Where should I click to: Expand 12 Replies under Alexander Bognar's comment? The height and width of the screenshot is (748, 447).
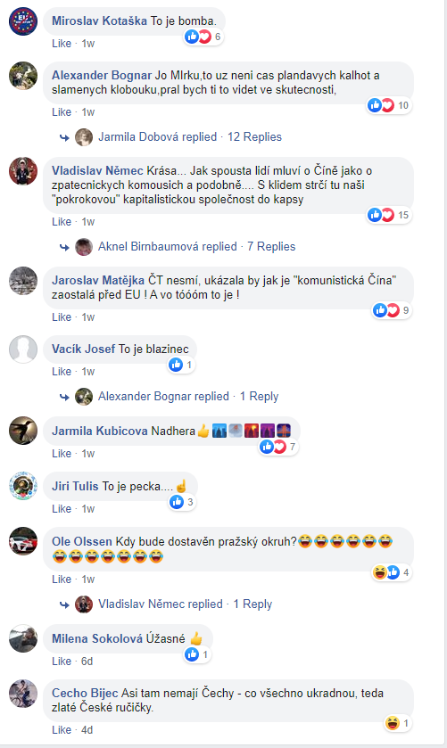[x=254, y=137]
